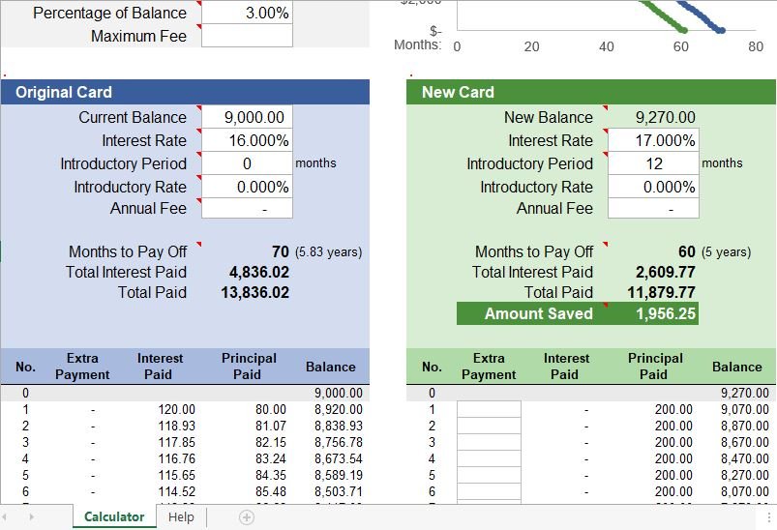
Task: Click the Original Card Annual Fee cell
Action: [x=247, y=209]
